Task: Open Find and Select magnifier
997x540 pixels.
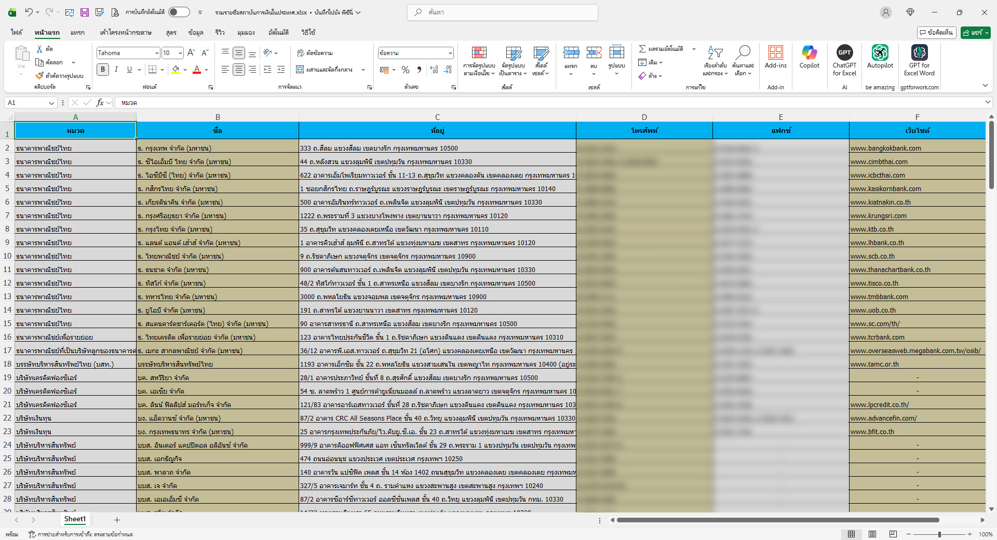Action: pyautogui.click(x=743, y=57)
